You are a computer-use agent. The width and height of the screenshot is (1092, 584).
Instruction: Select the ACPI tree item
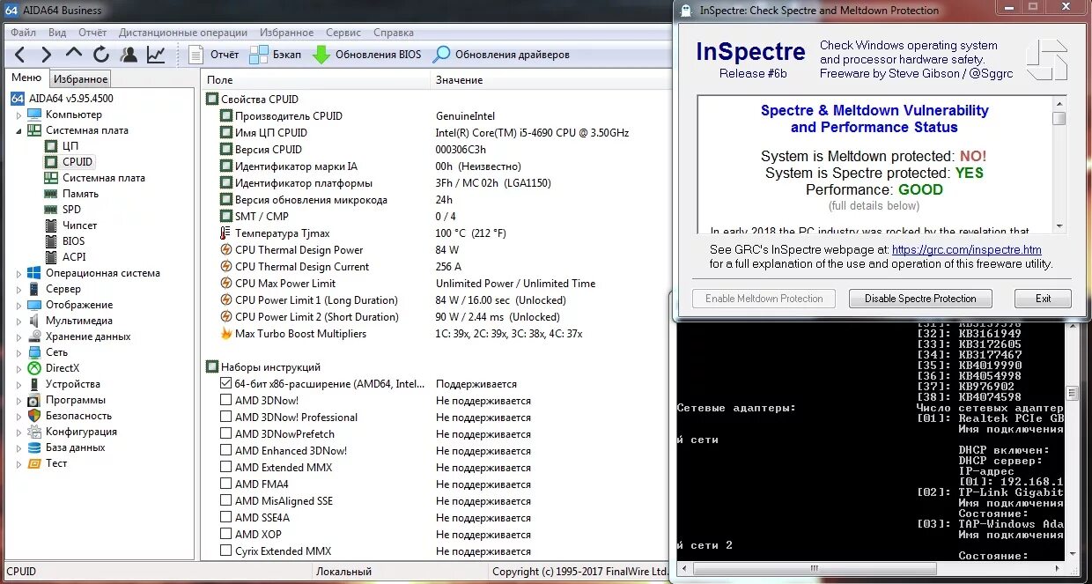point(66,257)
